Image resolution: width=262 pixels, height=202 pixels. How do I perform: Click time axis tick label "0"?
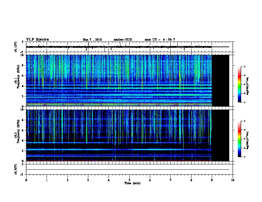pyautogui.click(x=26, y=180)
